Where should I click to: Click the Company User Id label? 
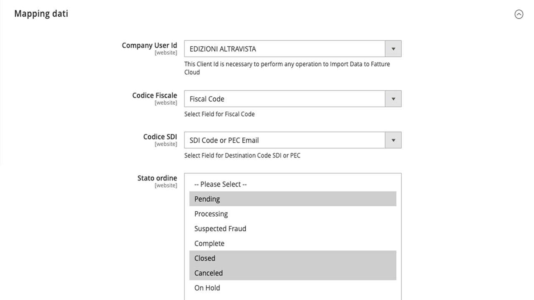(x=149, y=45)
